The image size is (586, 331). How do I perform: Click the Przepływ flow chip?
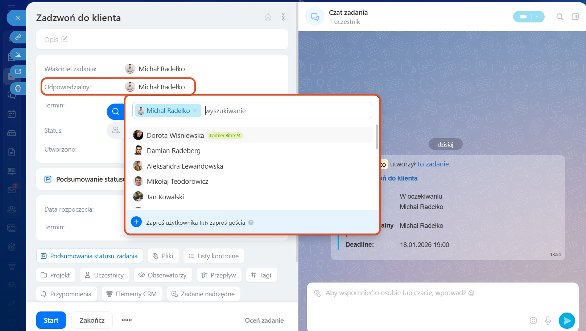click(x=219, y=275)
